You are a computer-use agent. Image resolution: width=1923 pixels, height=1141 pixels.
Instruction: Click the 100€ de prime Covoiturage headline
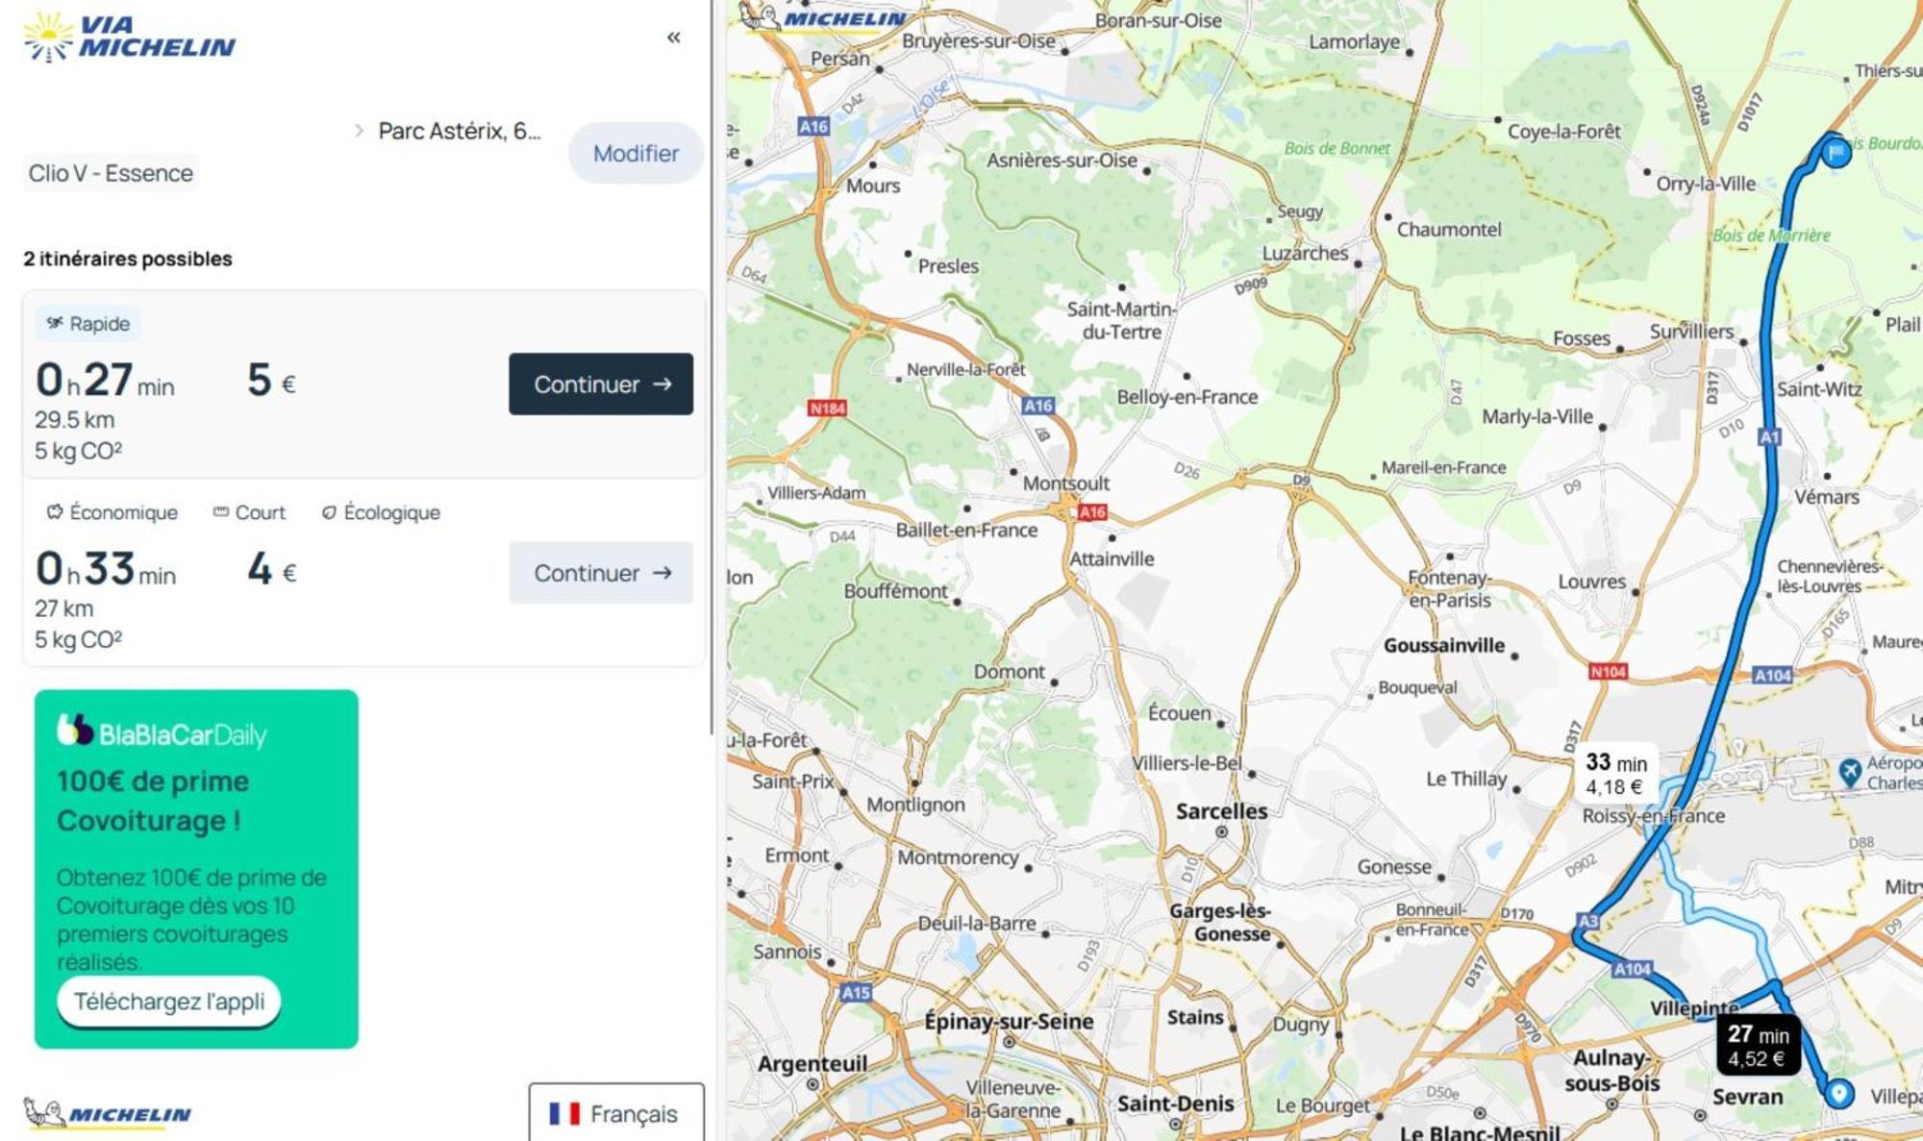pyautogui.click(x=153, y=801)
